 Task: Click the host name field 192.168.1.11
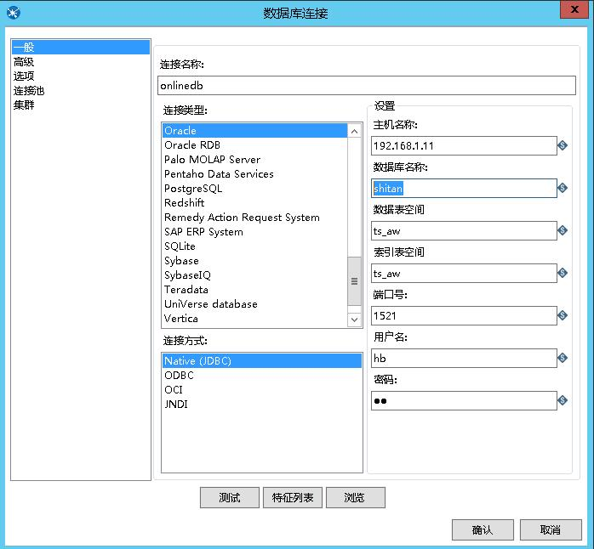click(464, 145)
